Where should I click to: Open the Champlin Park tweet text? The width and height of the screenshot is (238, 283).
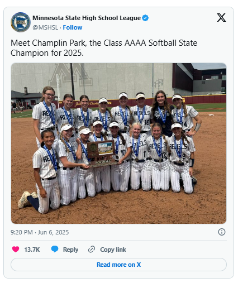pos(104,48)
